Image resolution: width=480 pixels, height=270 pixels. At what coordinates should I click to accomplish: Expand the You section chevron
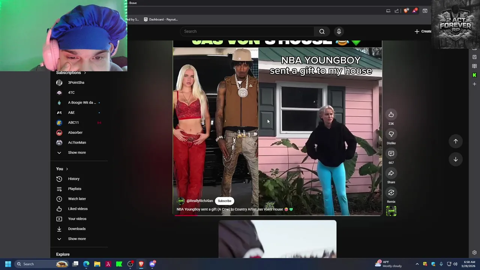tap(67, 169)
